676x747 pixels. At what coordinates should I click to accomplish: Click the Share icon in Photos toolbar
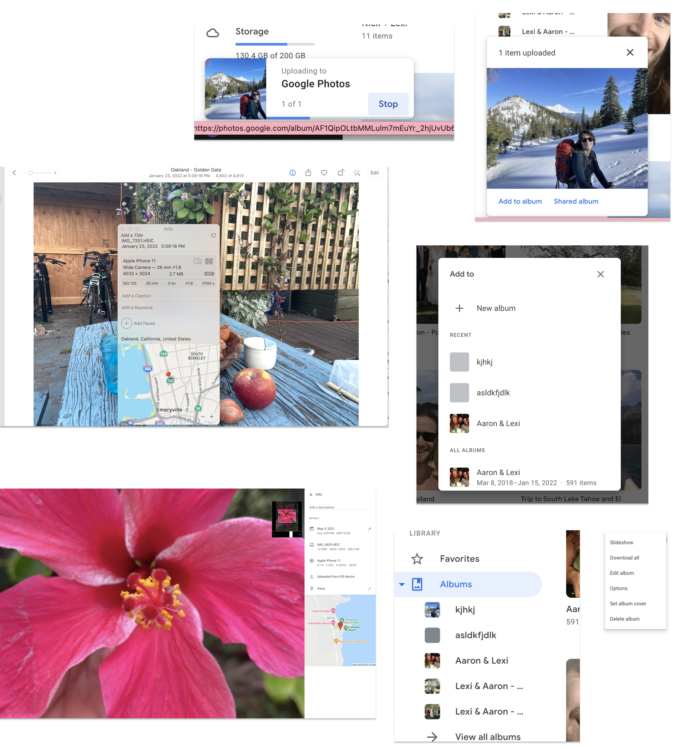coord(308,173)
